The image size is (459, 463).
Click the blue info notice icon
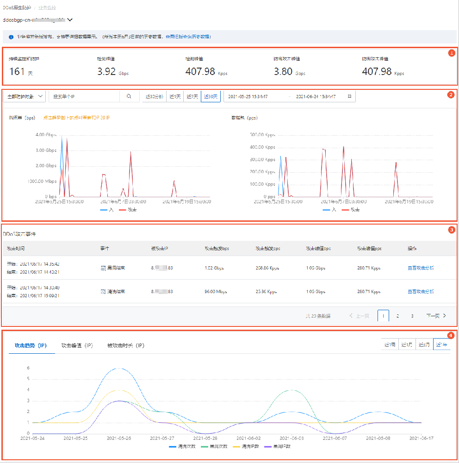click(x=11, y=37)
